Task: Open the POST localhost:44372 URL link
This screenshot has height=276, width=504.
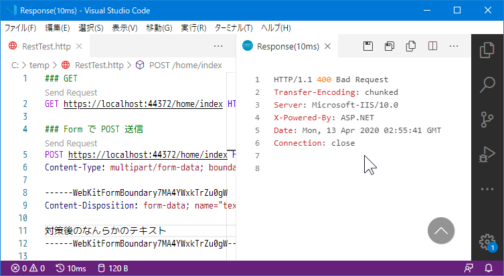Action: click(x=148, y=154)
